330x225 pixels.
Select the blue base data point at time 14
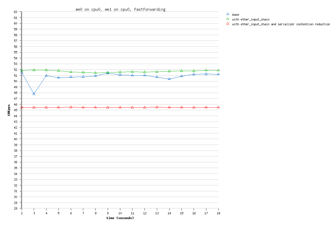coord(169,79)
